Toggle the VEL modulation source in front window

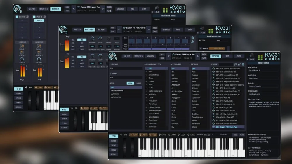[152, 135]
